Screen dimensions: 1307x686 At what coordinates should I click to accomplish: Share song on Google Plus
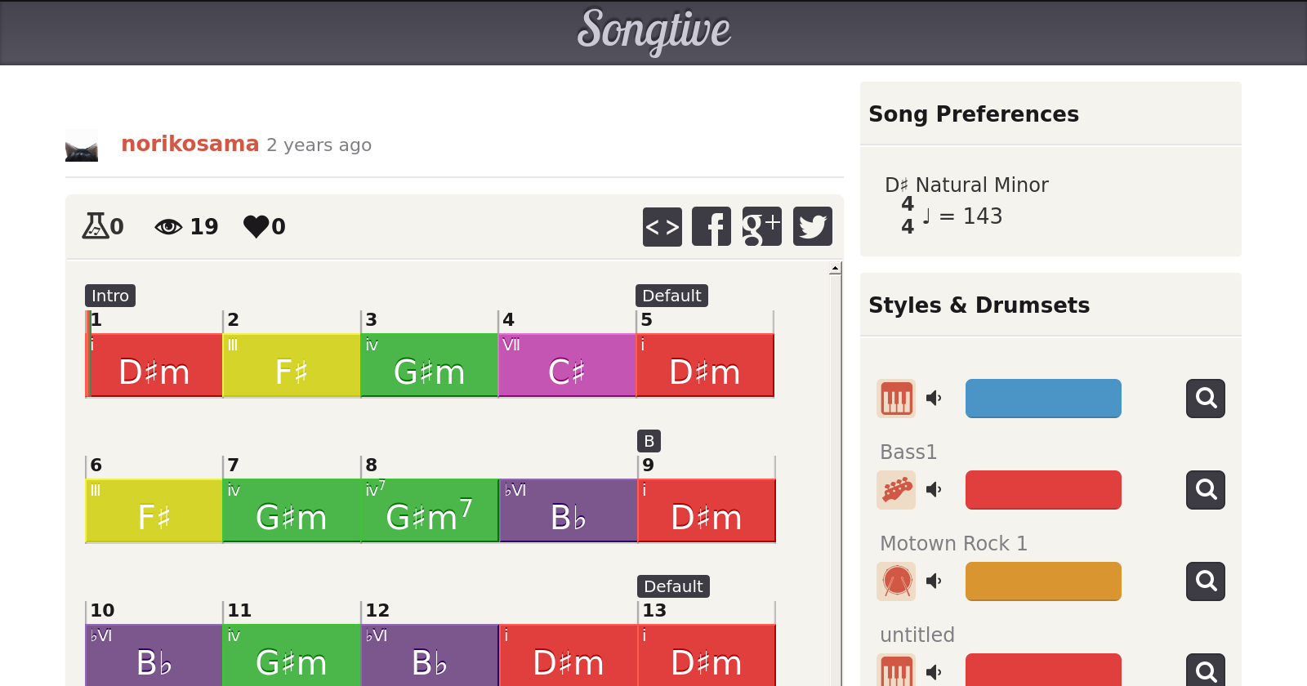(x=761, y=226)
